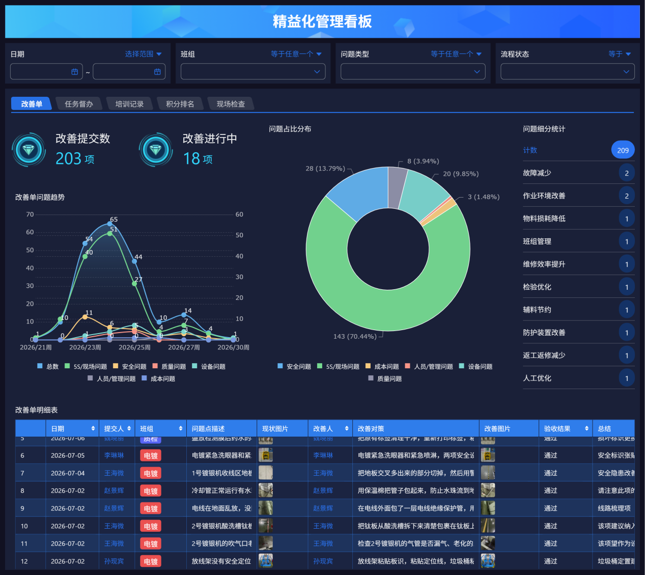Toggle 质量问题 in the pie chart legend
Screen dimensions: 645x575
385,378
